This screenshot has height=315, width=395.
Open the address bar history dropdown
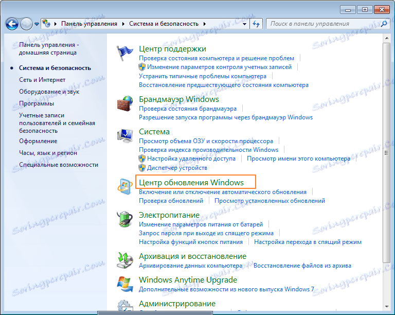click(x=244, y=24)
